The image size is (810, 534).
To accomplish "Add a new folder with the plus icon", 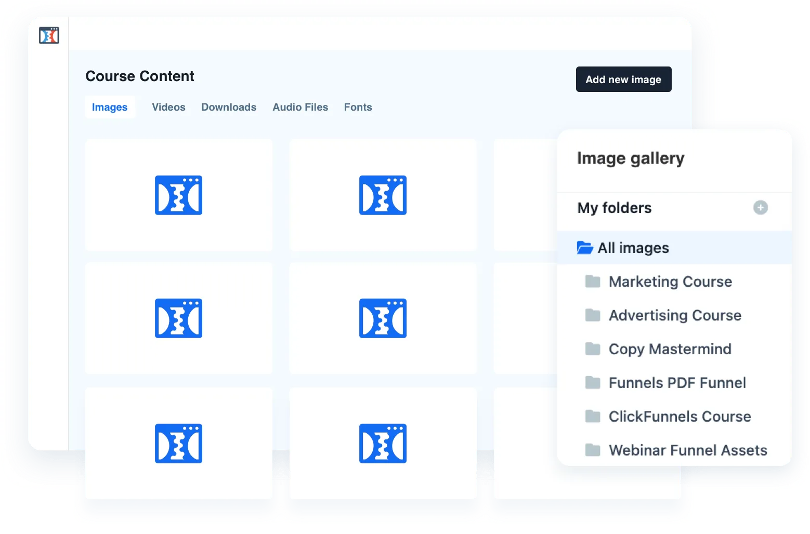I will click(x=760, y=208).
